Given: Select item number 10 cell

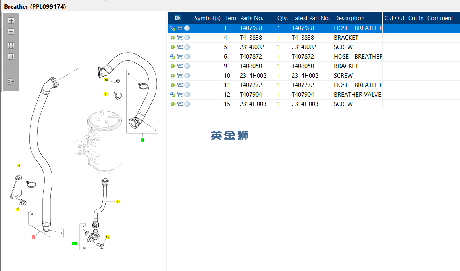Looking at the screenshot, I should 230,76.
